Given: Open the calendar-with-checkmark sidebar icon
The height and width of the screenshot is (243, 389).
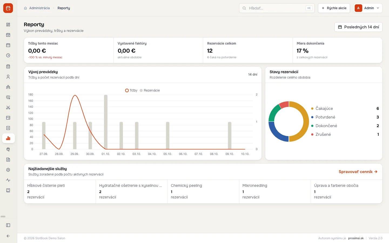Looking at the screenshot, I should pos(8,35).
